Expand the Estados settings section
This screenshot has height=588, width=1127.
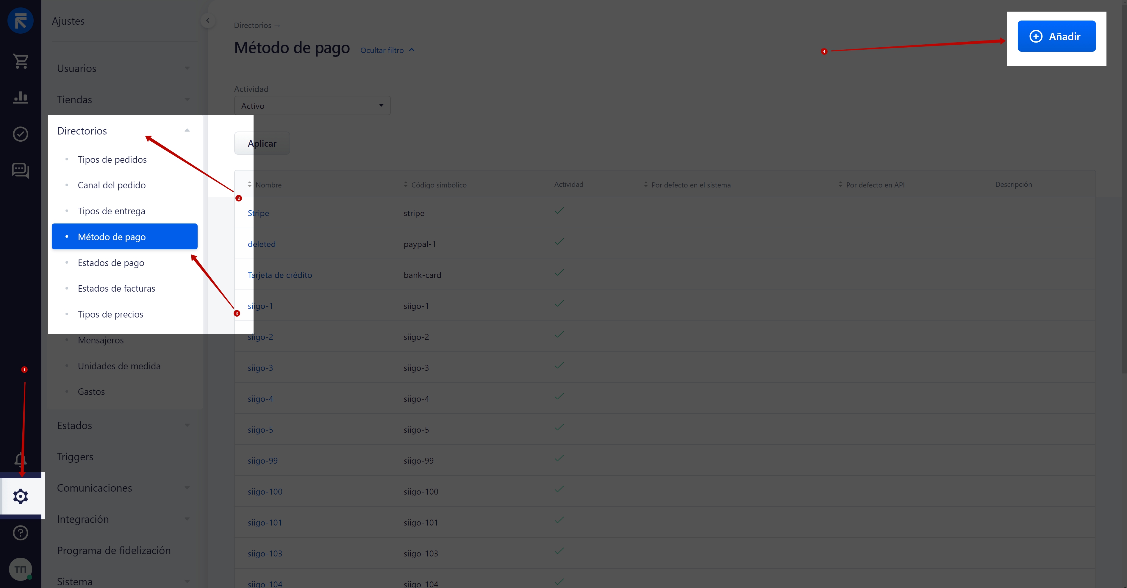point(124,426)
